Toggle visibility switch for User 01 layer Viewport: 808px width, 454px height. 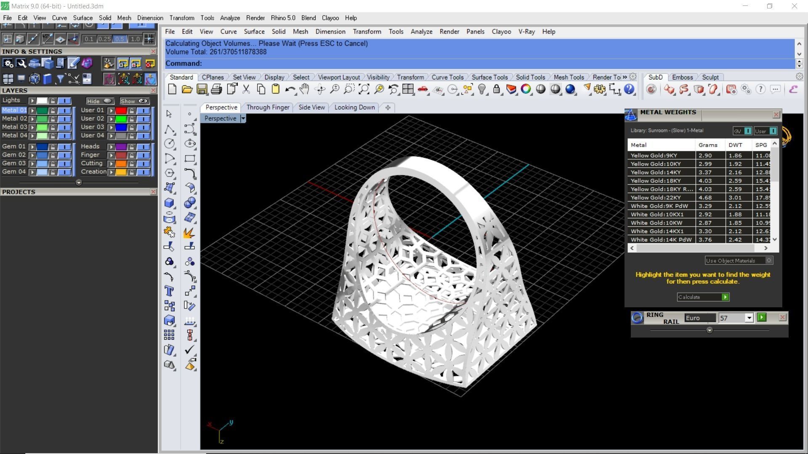[x=143, y=111]
